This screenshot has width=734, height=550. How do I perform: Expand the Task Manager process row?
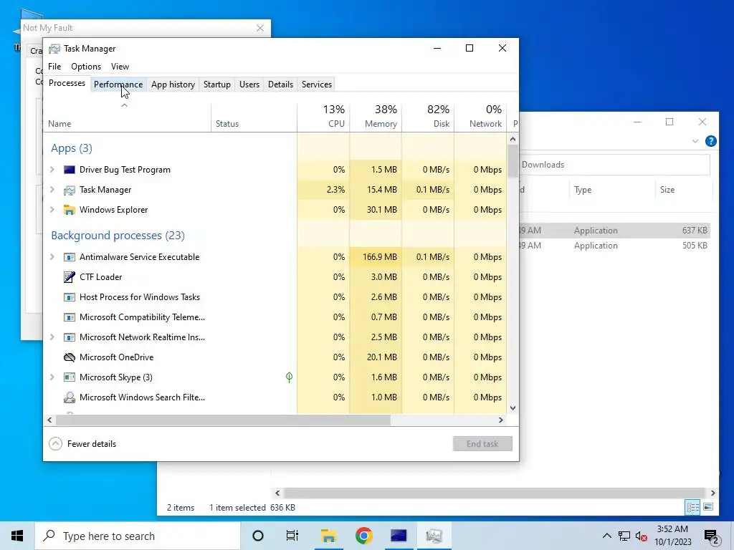(x=52, y=190)
